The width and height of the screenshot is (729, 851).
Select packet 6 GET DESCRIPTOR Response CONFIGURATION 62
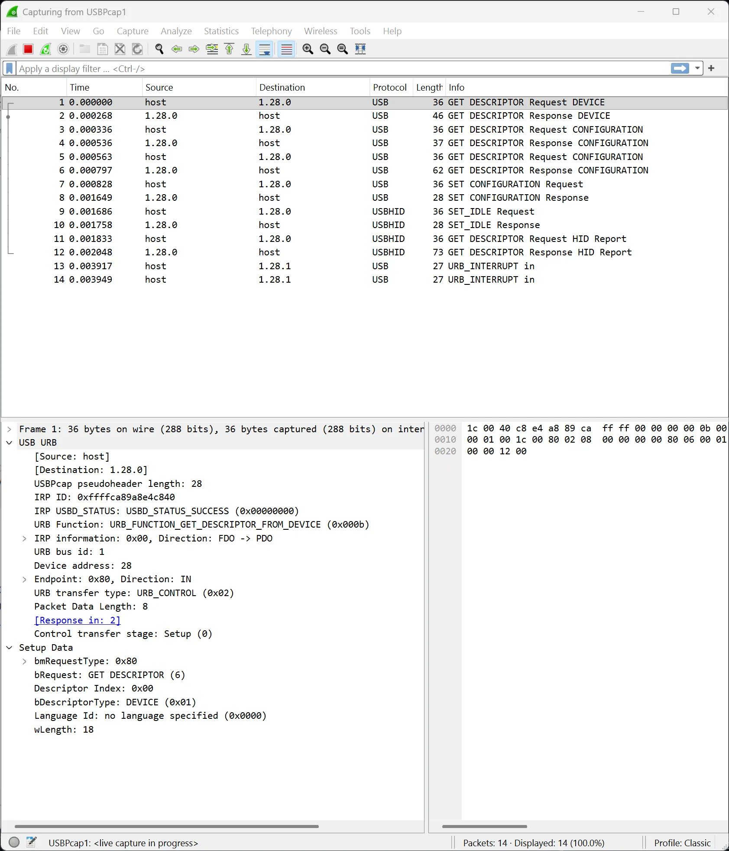pyautogui.click(x=364, y=170)
